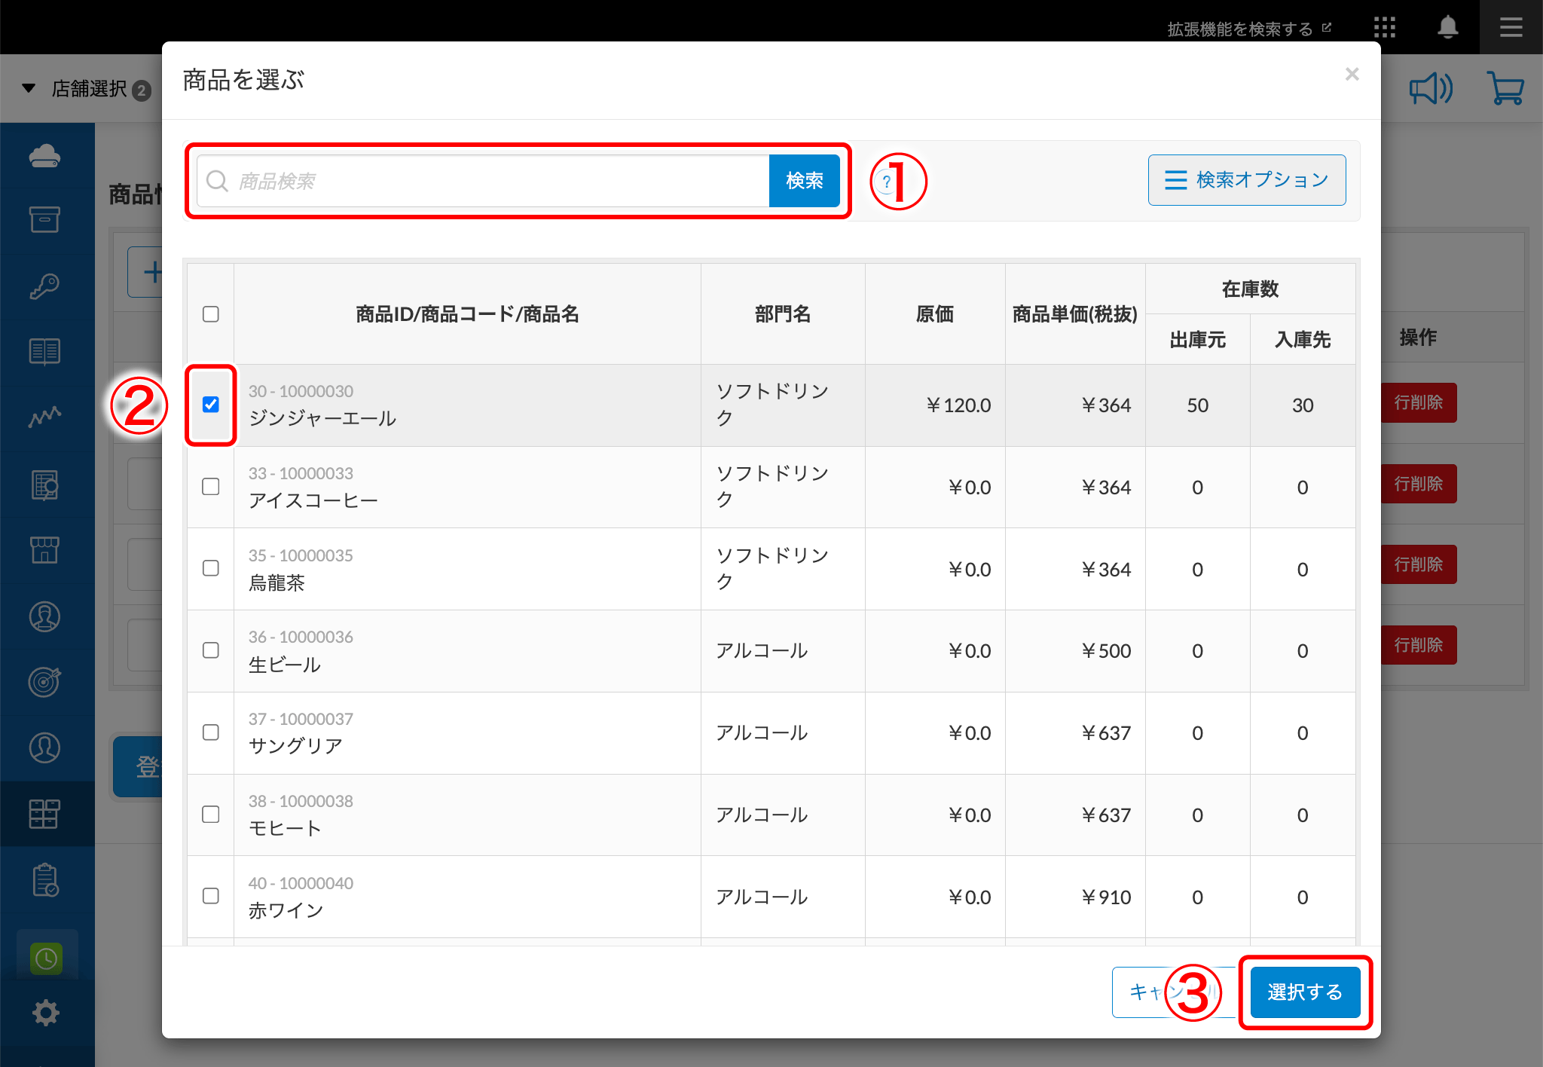Open the hamburger menu top right
1543x1067 pixels.
click(1511, 28)
